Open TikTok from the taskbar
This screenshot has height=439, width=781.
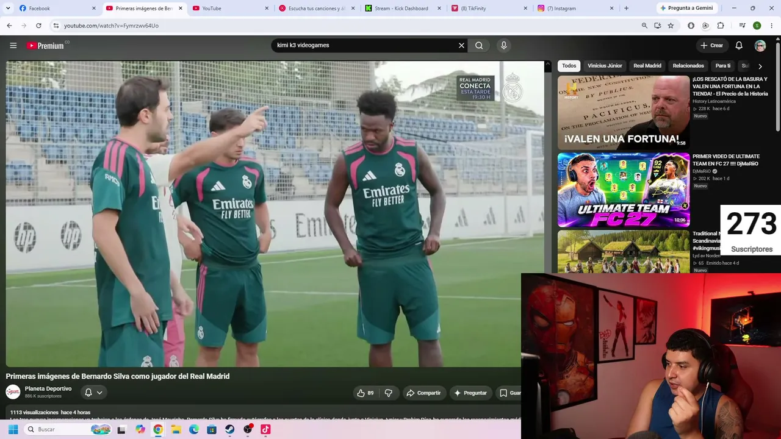(x=265, y=429)
